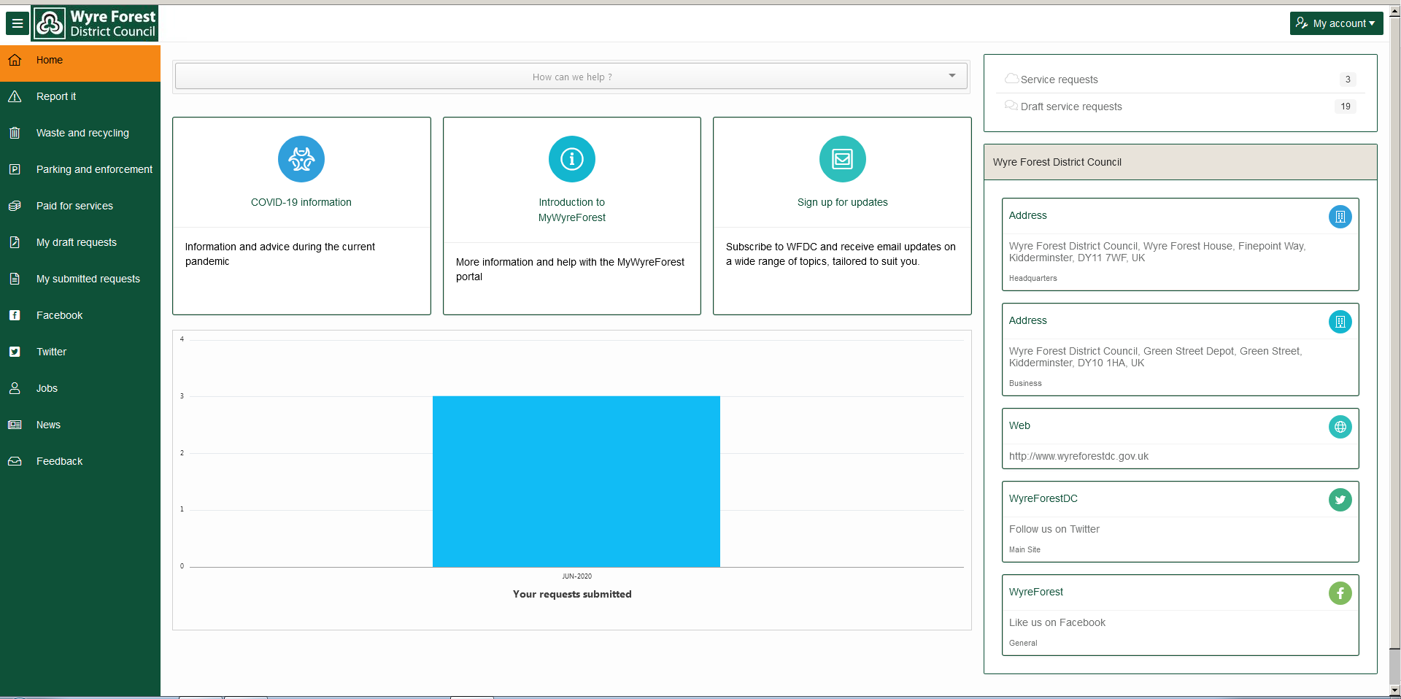Click the Subscribe to WFDC description text
Screen dimensions: 1401x699
[841, 254]
